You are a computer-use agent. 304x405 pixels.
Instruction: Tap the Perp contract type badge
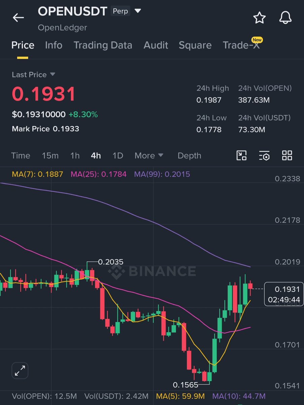coord(120,11)
